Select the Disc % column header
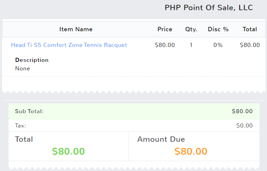The image size is (267, 171). 218,29
